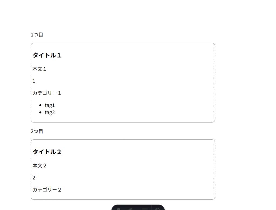276x210 pixels.
Task: Click the "タイトル１" heading
Action: pyautogui.click(x=47, y=55)
